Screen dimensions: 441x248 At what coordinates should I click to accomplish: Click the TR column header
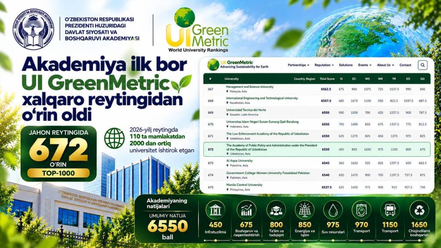pos(394,79)
